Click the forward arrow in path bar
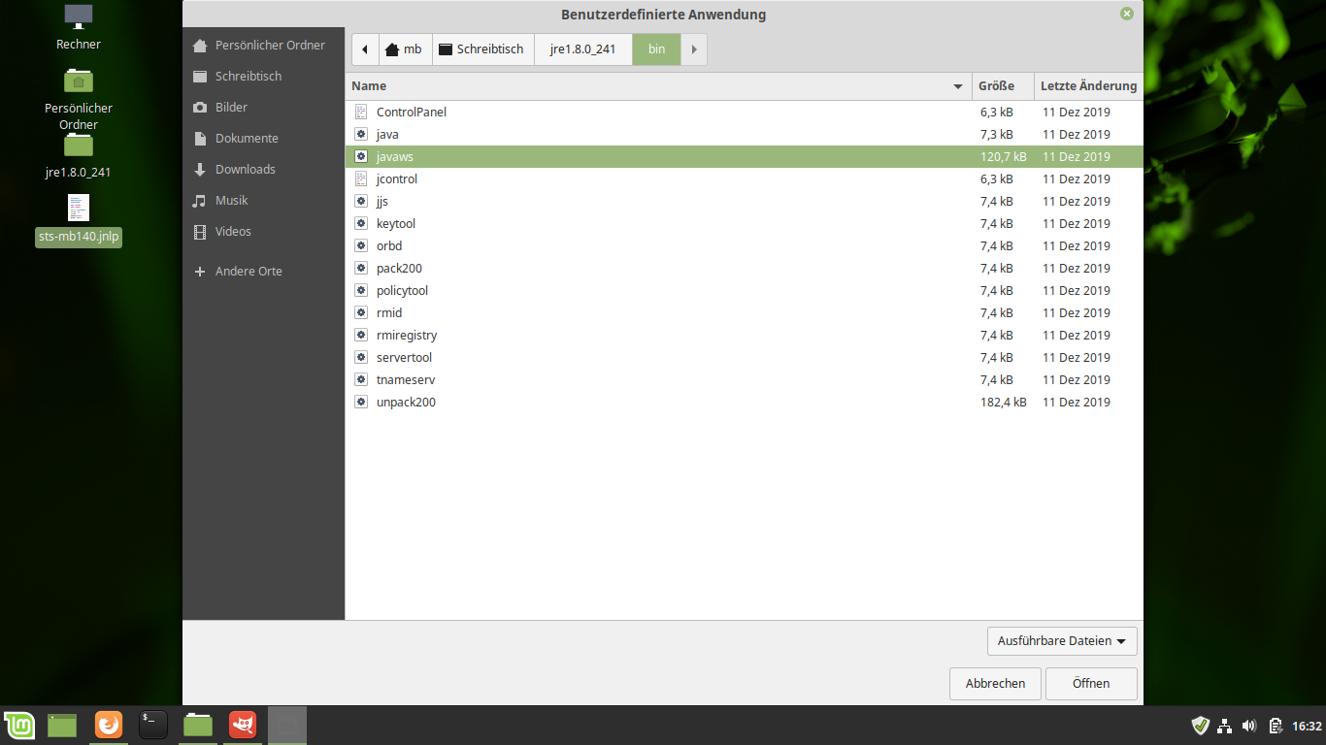 (x=694, y=49)
